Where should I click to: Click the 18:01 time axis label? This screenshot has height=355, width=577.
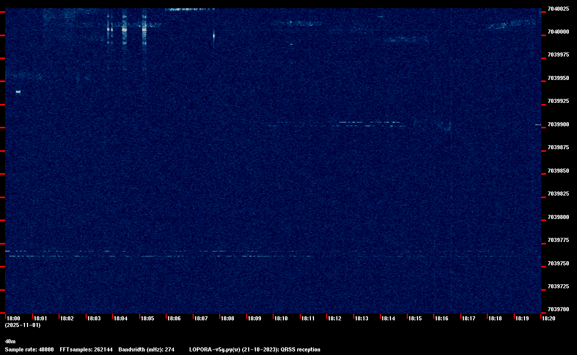coord(40,318)
